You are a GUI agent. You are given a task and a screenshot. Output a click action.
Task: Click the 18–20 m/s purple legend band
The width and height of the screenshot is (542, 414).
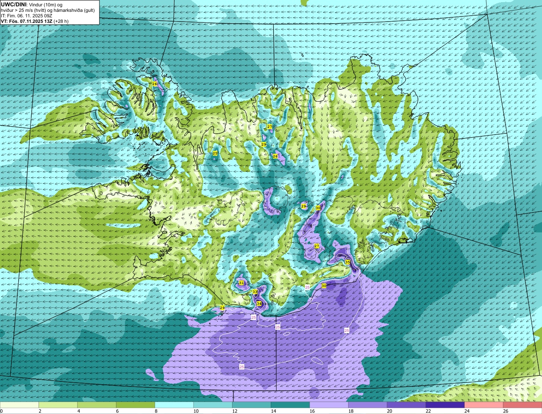tap(368, 405)
